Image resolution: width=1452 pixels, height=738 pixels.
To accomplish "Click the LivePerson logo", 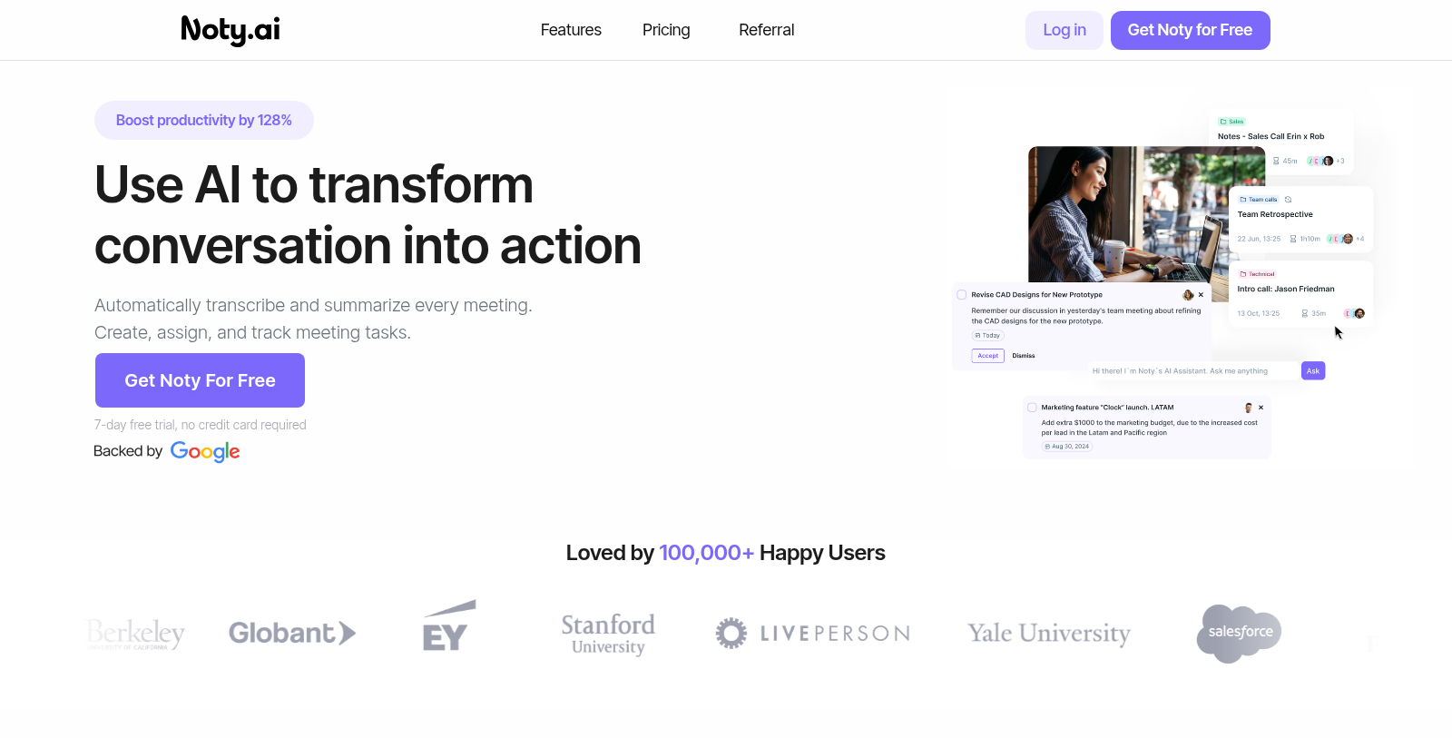I will [813, 633].
